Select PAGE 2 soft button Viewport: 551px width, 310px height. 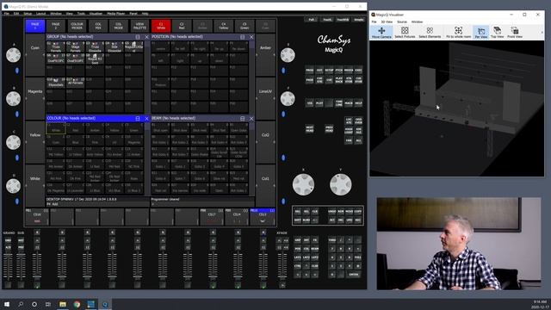56,26
